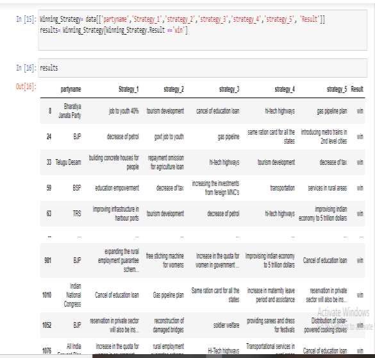Click the strategy_5 column header

pos(337,89)
